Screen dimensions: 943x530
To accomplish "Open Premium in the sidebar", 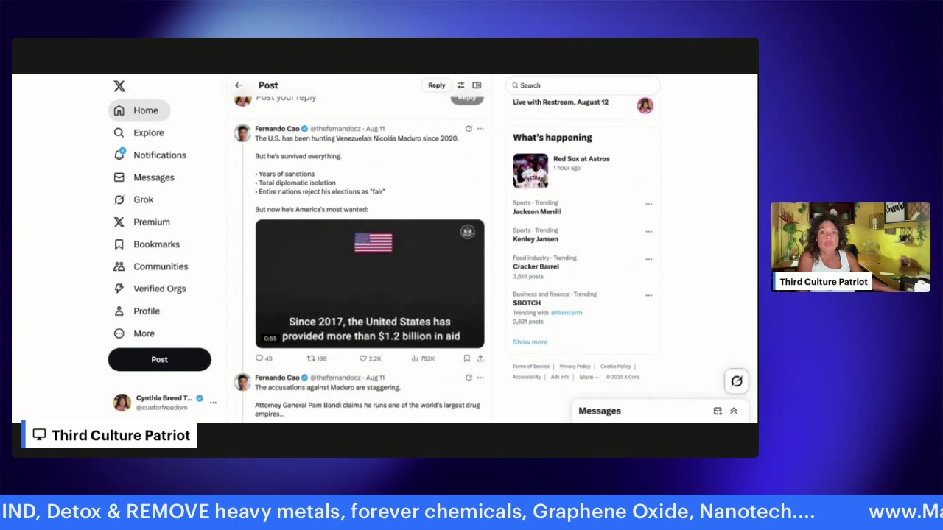I will tap(141, 222).
